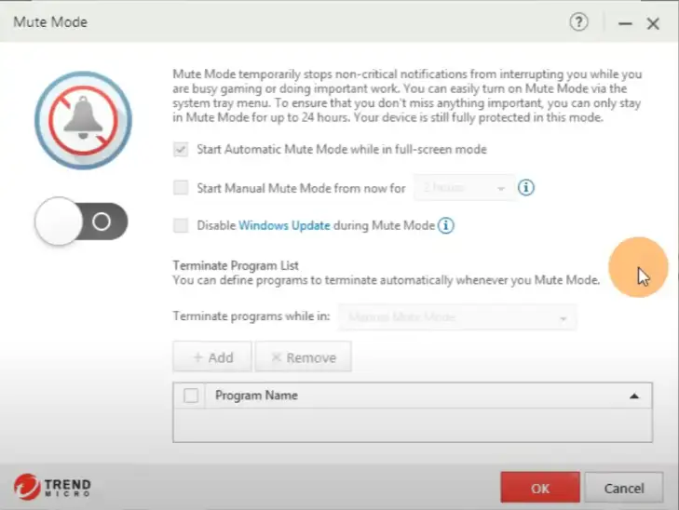Click the Cancel button
Screen dimensions: 679x510
(624, 488)
